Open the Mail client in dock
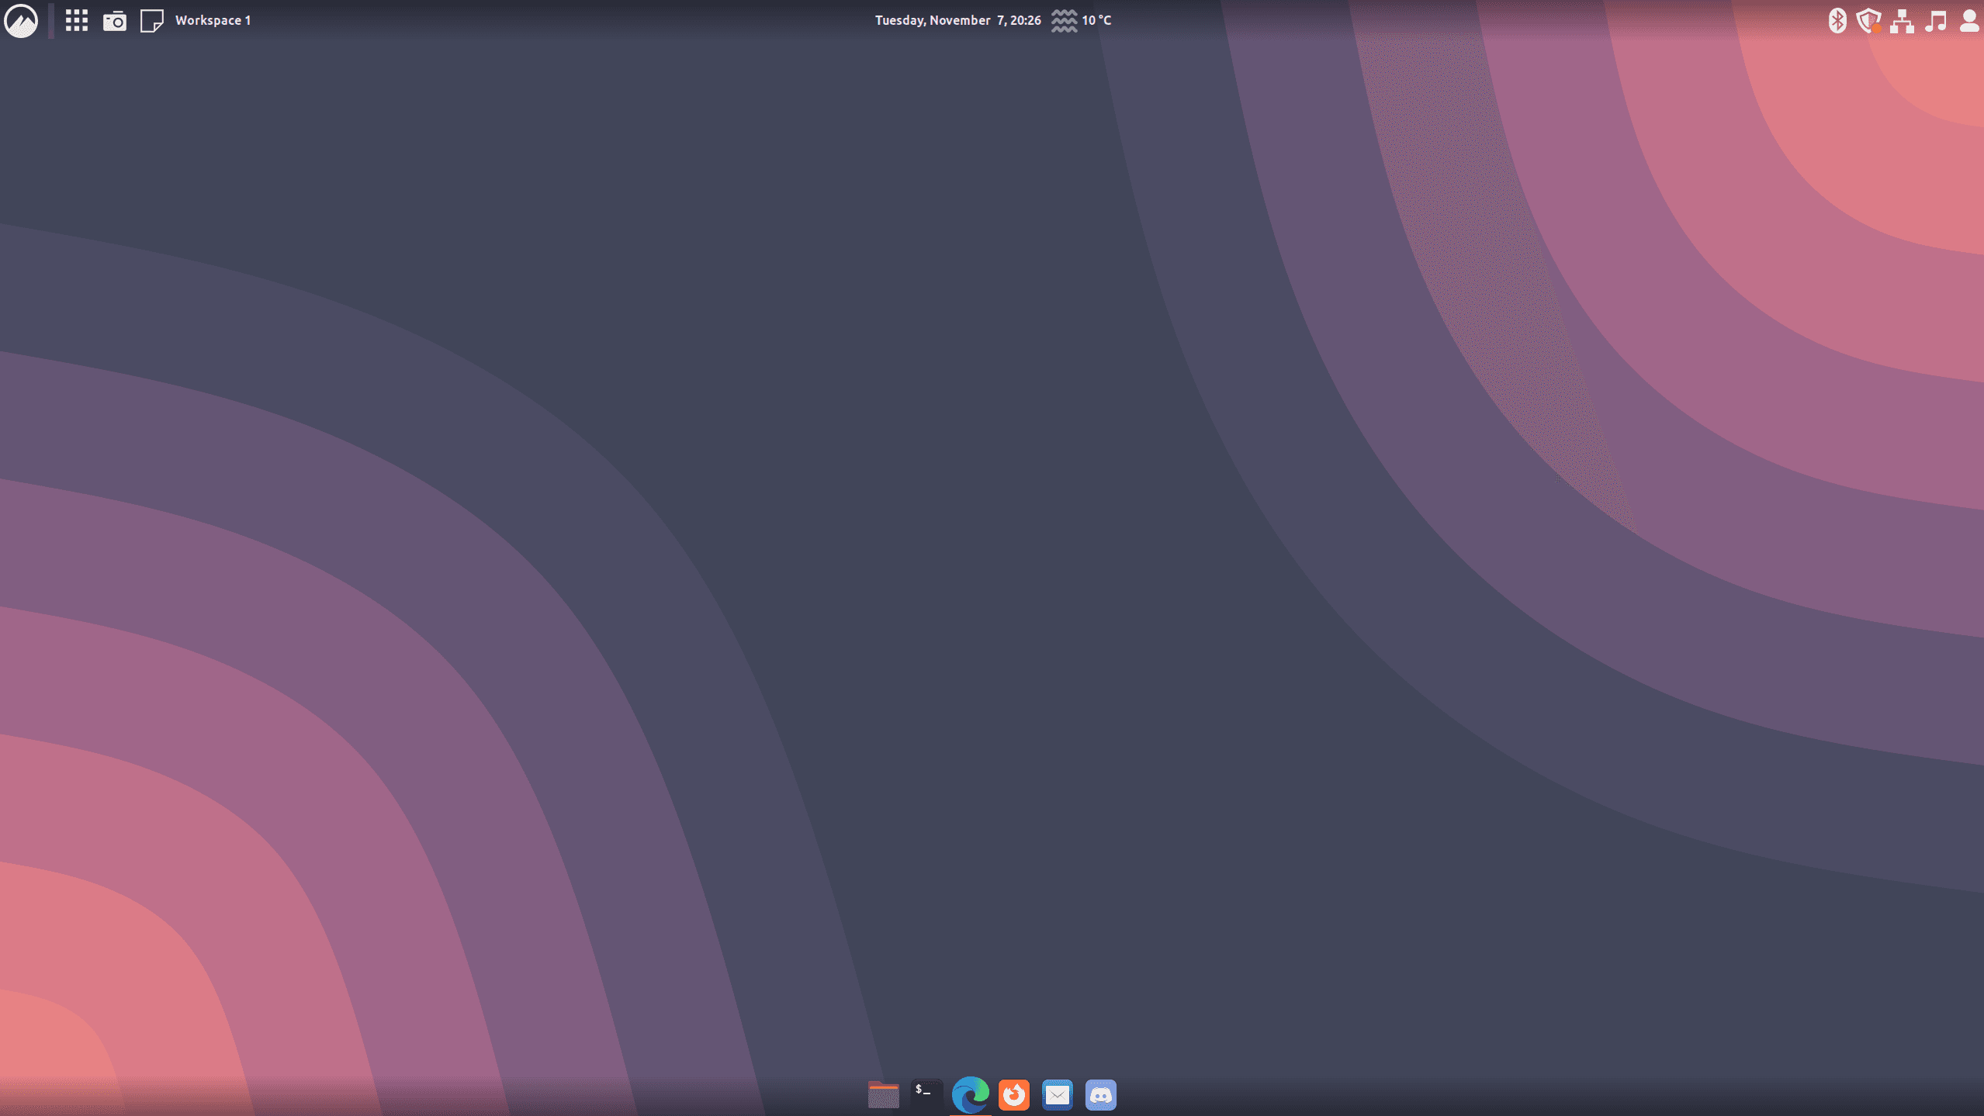 1057,1094
